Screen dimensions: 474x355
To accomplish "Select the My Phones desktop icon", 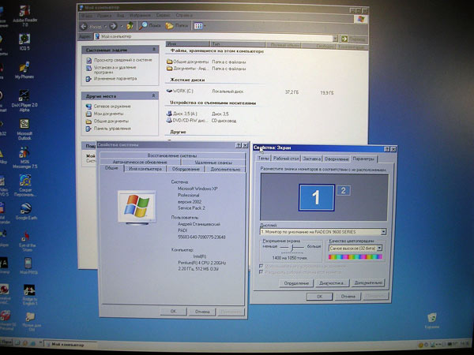I will (x=24, y=69).
